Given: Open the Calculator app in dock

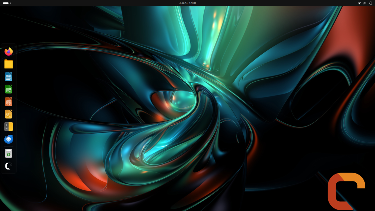Looking at the screenshot, I should tap(8, 127).
